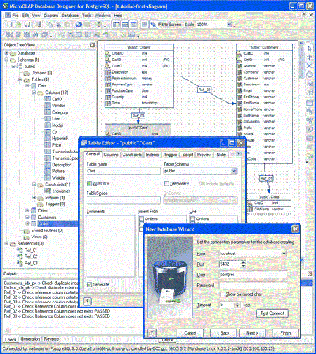Select the pointer arrow tool in right palette
Screen dimensions: 316x354
[x=309, y=49]
